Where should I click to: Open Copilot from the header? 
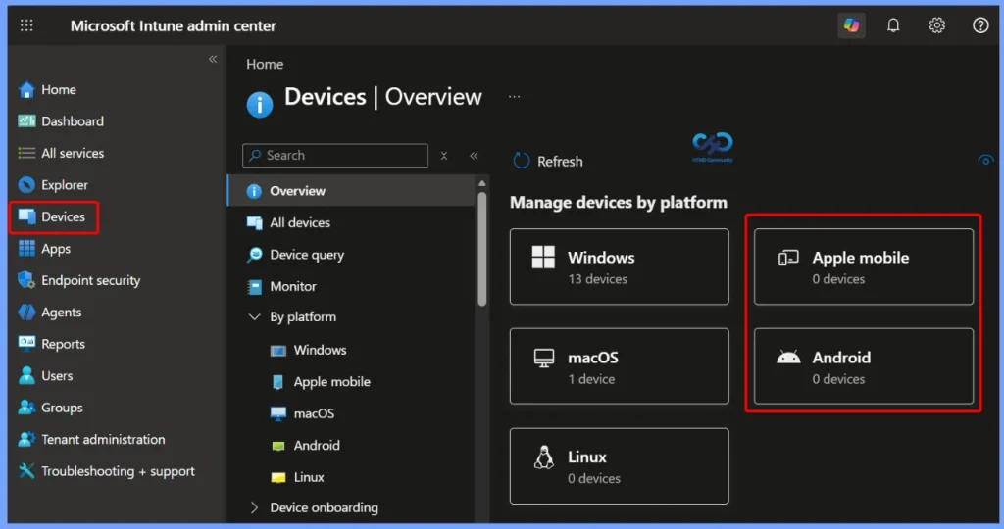click(x=851, y=25)
